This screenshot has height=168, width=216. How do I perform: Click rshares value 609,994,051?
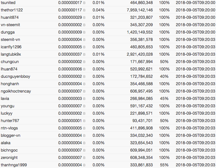click(x=141, y=150)
